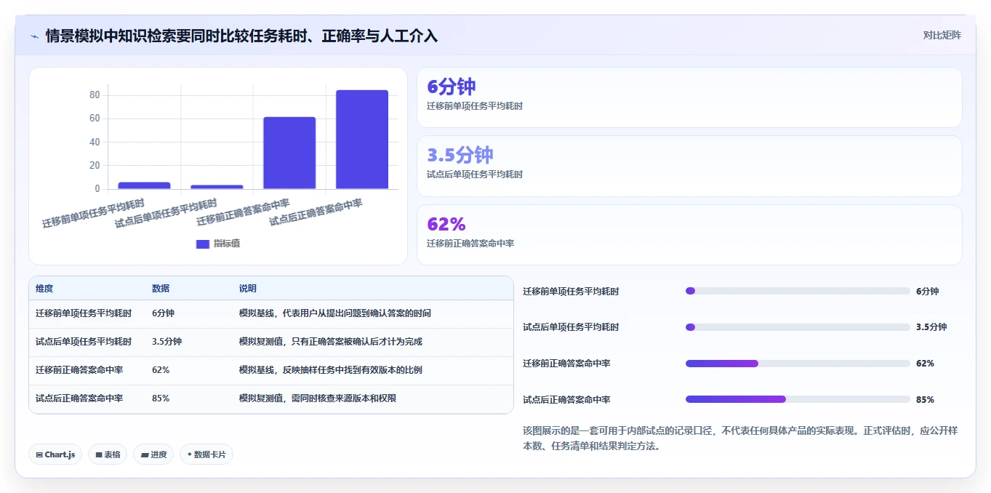This screenshot has width=991, height=493.
Task: Open the 62% data card
Action: (689, 235)
